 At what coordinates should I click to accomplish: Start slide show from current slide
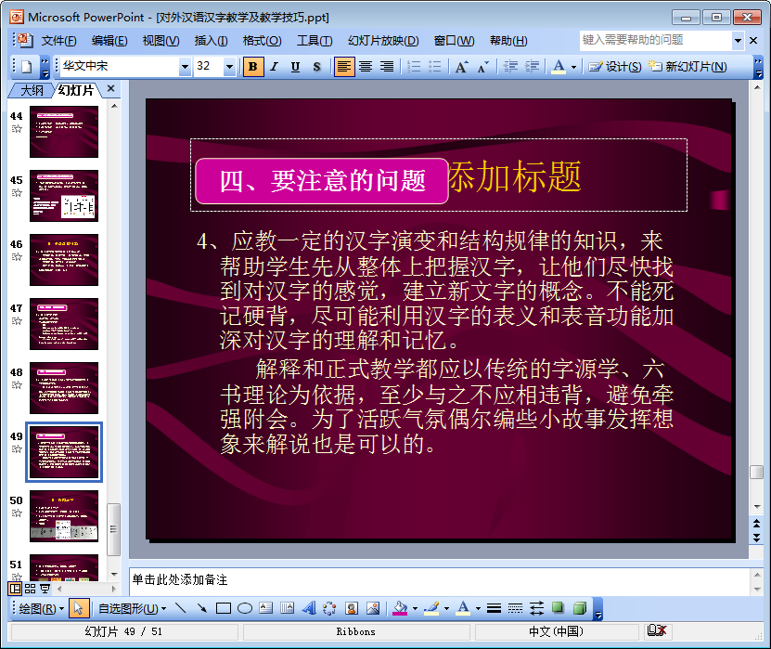click(45, 589)
